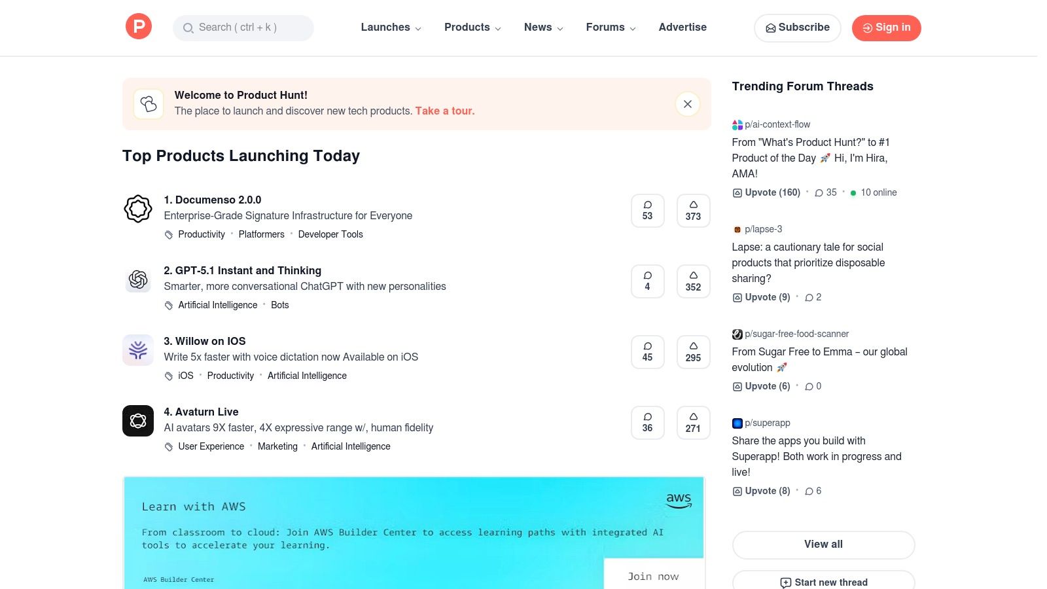Dismiss the Welcome to Product Hunt banner
The height and width of the screenshot is (589, 1047).
(688, 104)
